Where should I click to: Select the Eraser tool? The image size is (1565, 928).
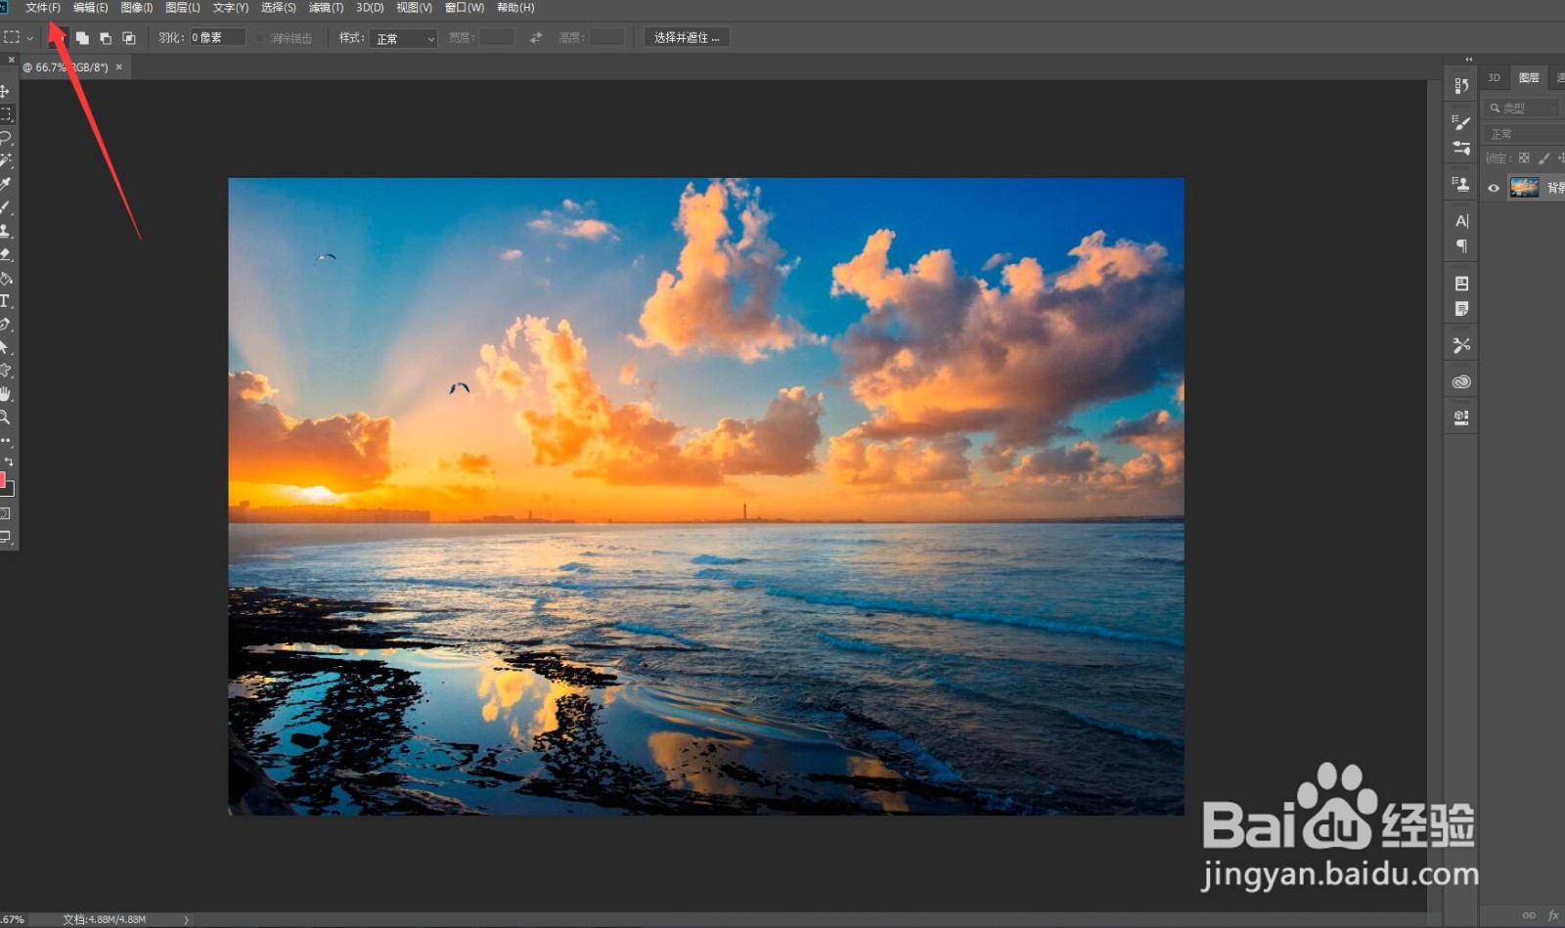point(6,254)
